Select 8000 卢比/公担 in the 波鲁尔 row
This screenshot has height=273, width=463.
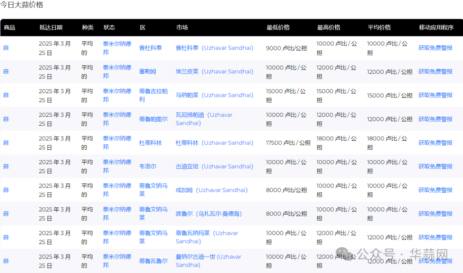click(x=286, y=214)
